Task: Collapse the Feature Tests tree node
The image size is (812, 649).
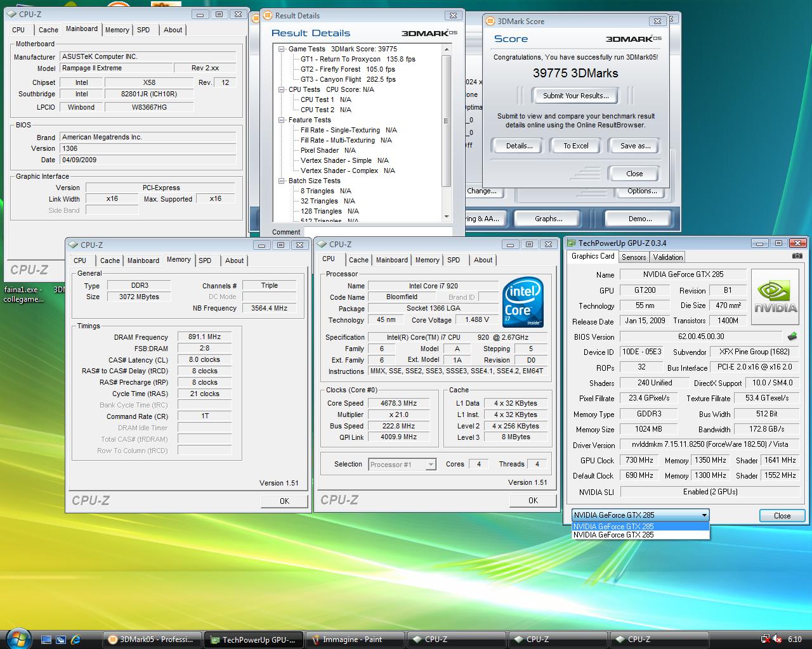Action: (x=282, y=120)
